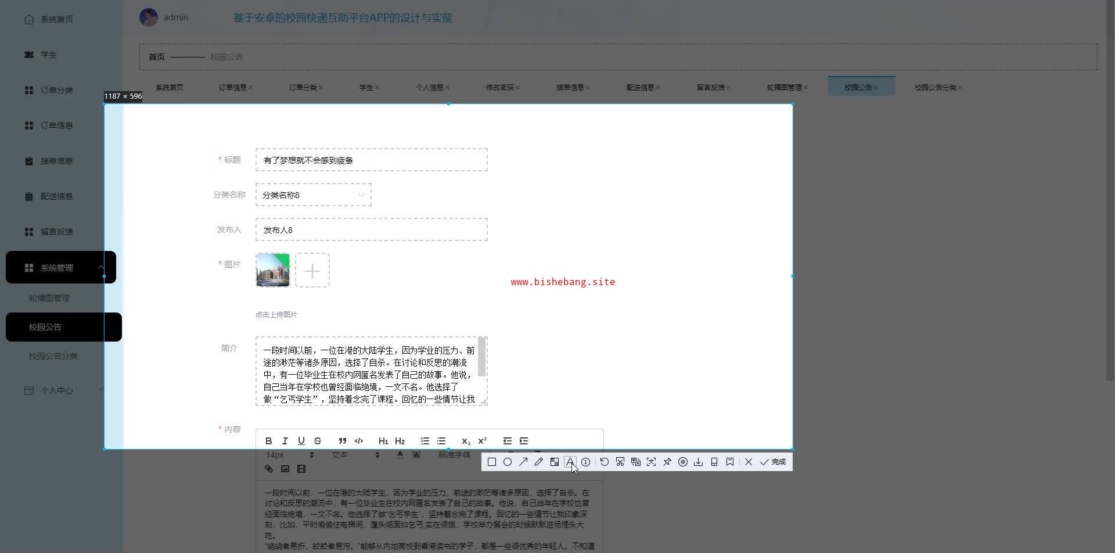
Task: Toggle bold formatting in editor
Action: 268,441
